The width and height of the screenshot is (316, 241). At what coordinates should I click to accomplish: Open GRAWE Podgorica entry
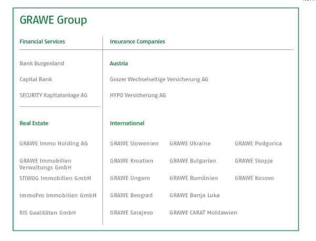click(258, 144)
